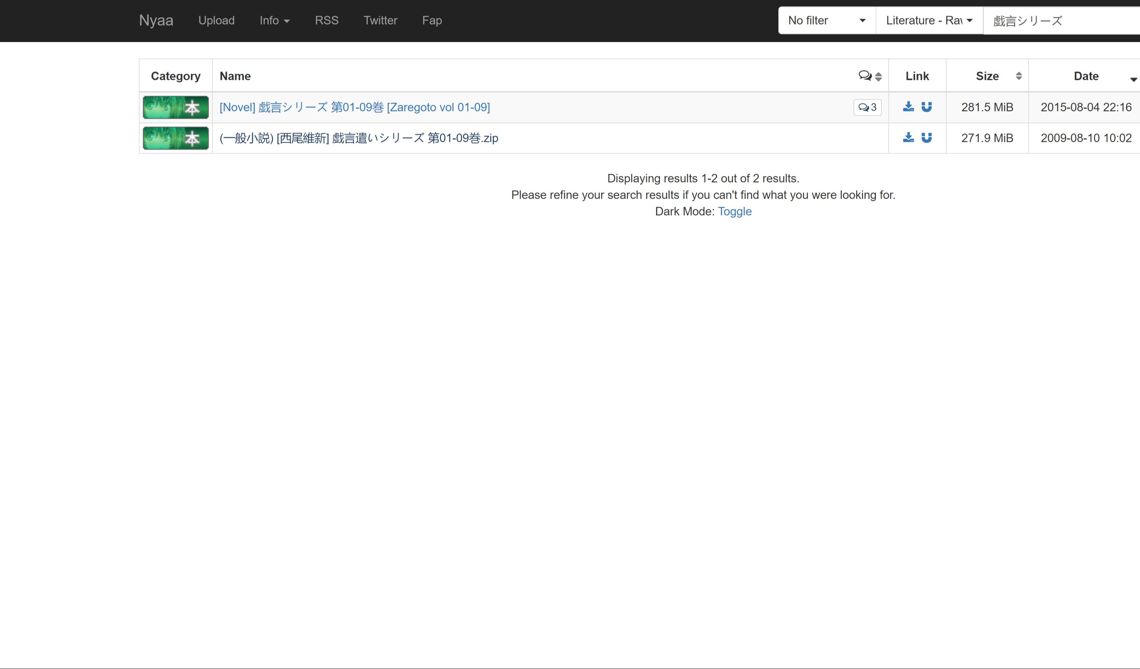Viewport: 1140px width, 669px height.
Task: Open the Fap site link
Action: coord(432,21)
